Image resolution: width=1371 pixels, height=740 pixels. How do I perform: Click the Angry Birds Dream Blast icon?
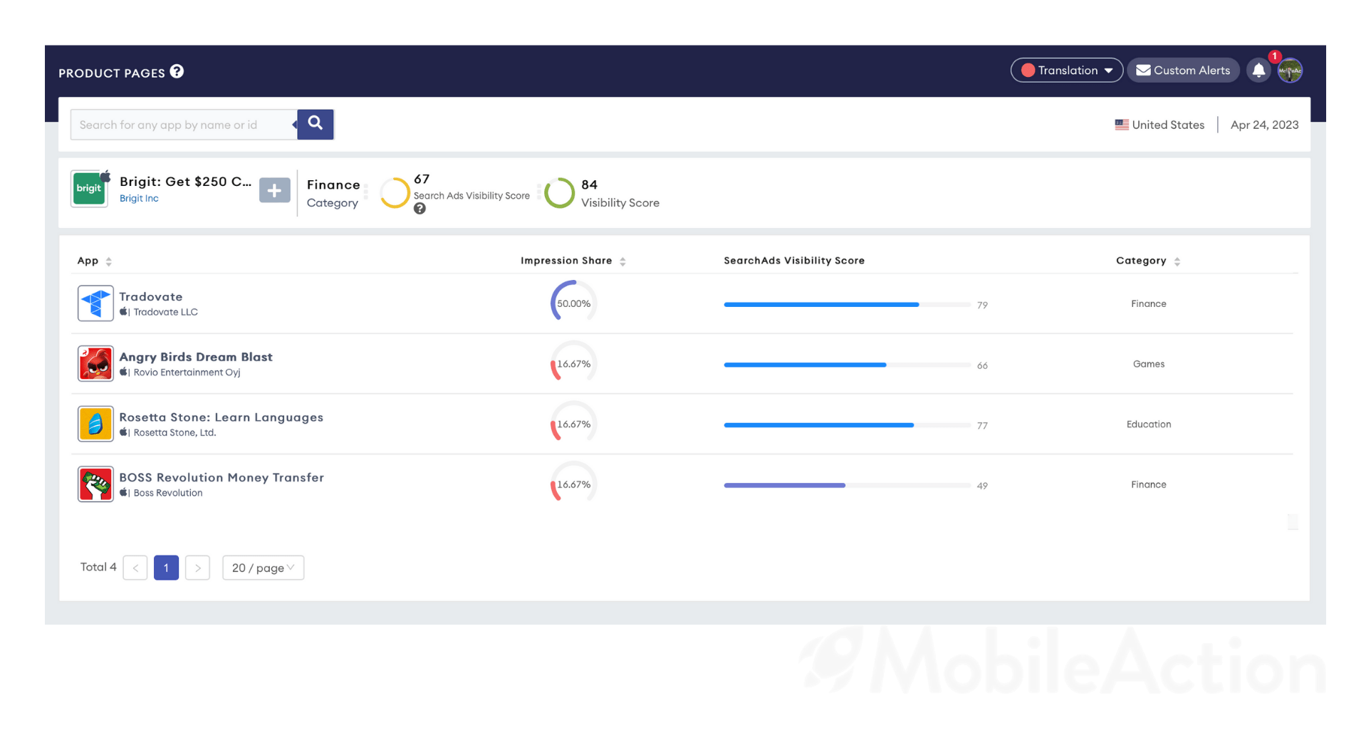click(x=95, y=364)
